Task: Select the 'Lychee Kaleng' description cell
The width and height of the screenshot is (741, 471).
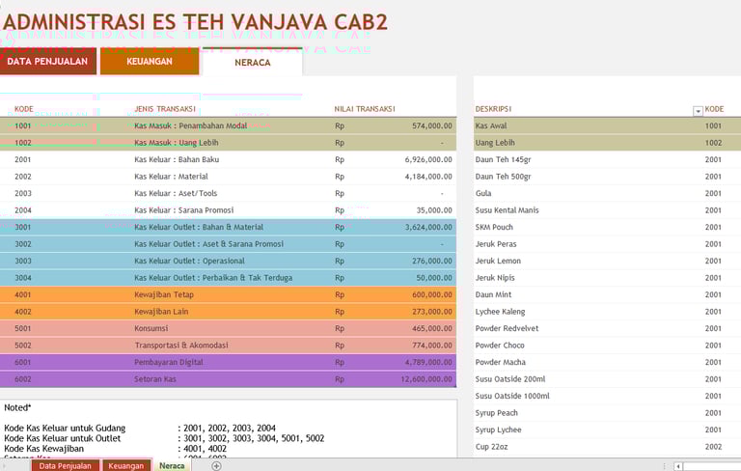Action: [501, 312]
